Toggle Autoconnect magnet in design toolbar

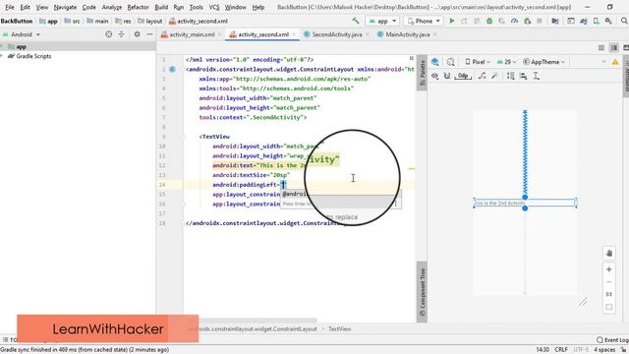(x=447, y=76)
